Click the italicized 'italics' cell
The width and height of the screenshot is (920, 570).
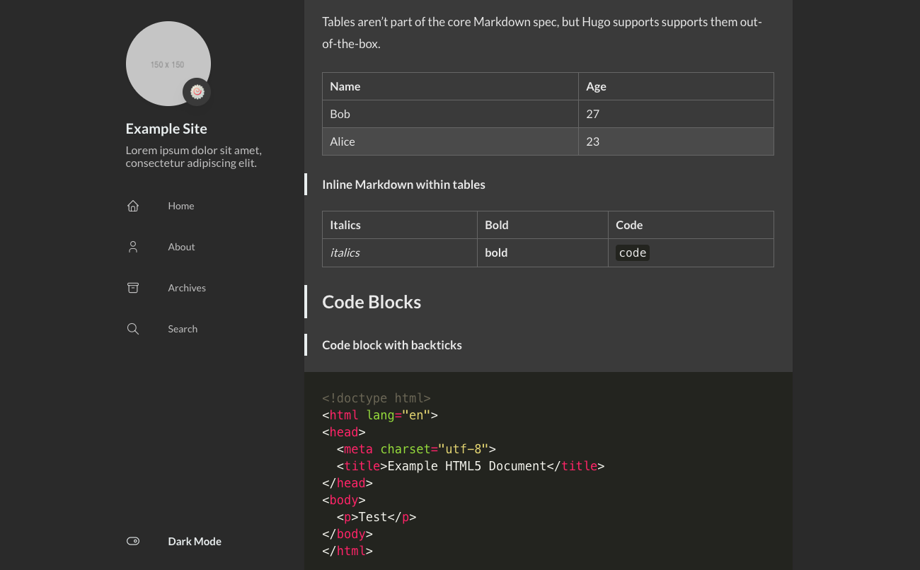click(x=400, y=252)
